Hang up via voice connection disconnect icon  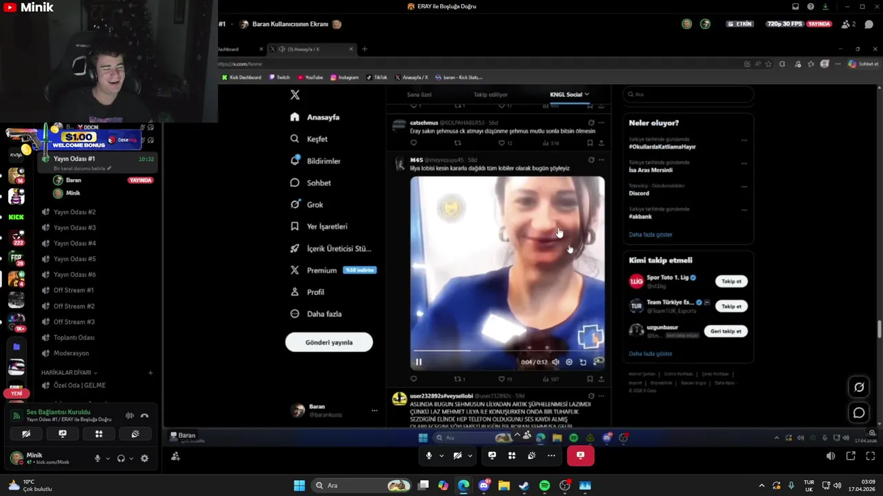(x=144, y=415)
